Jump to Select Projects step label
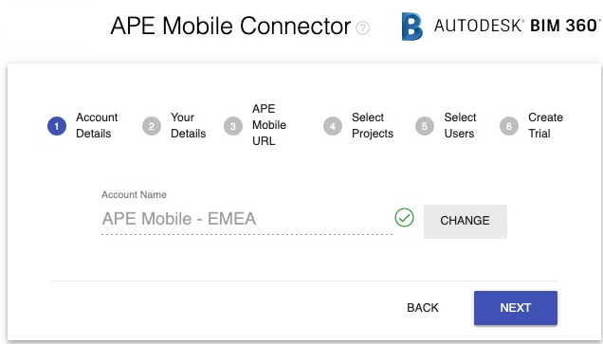Screen dimensions: 603x344 [x=373, y=125]
